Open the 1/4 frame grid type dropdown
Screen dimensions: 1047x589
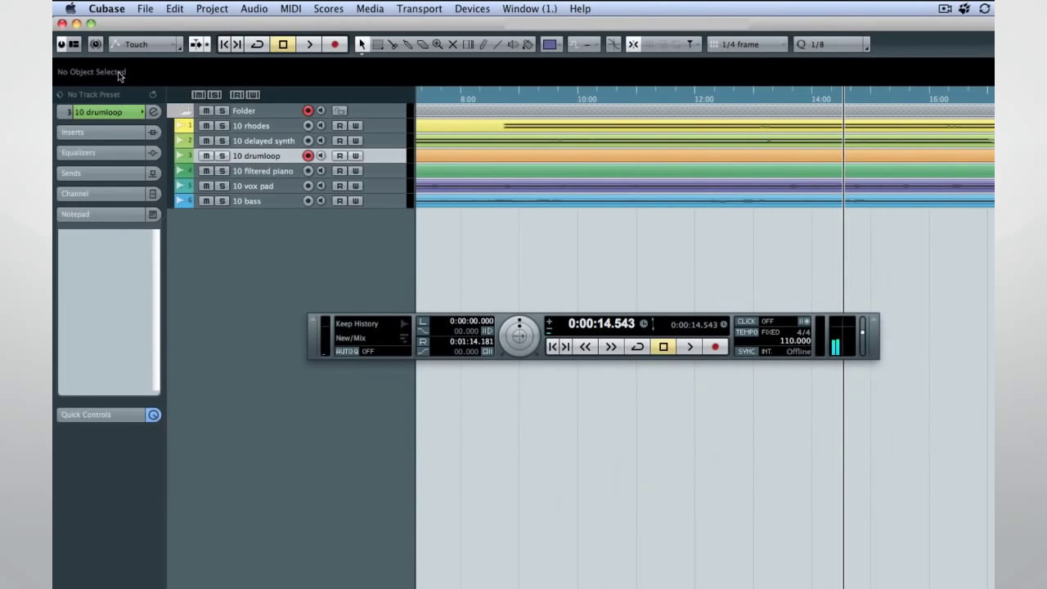748,44
